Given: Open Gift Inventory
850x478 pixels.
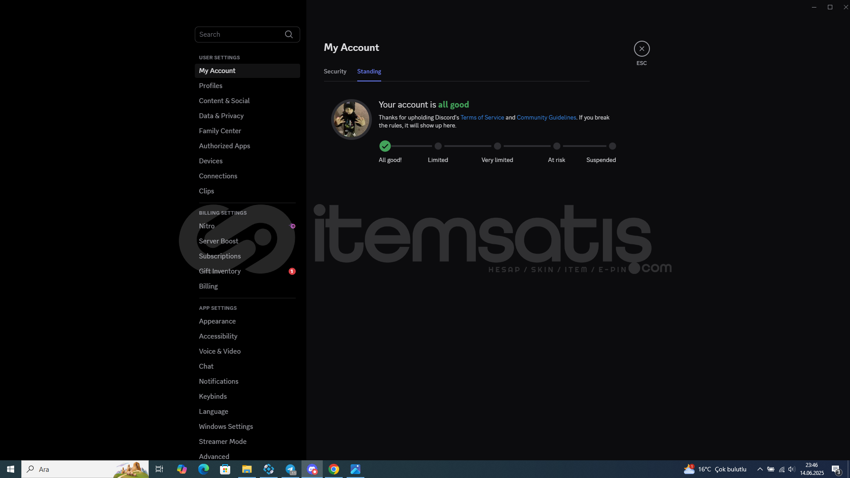Looking at the screenshot, I should 247,271.
